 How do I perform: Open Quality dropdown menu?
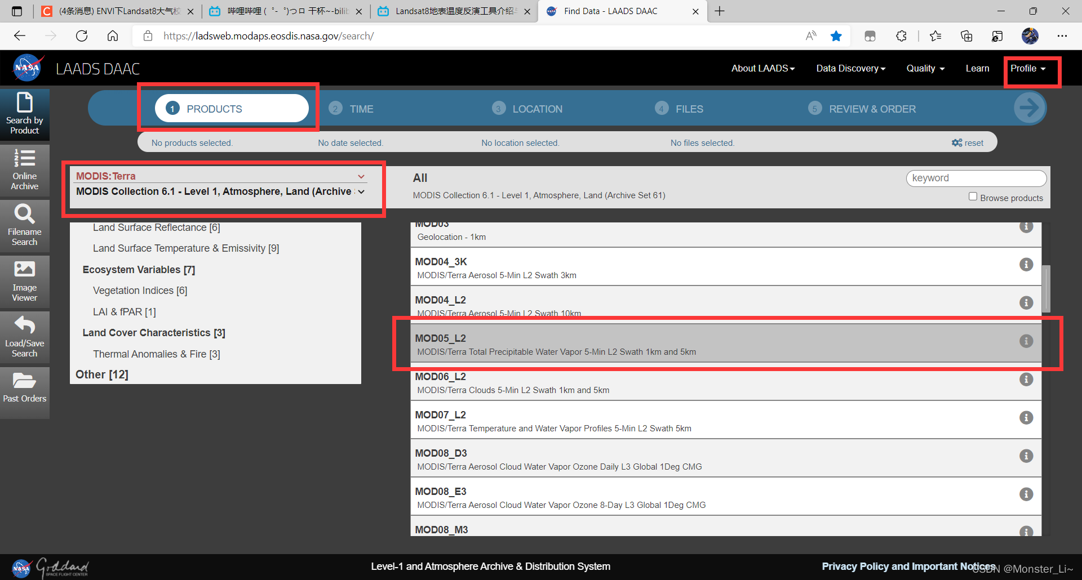point(925,68)
